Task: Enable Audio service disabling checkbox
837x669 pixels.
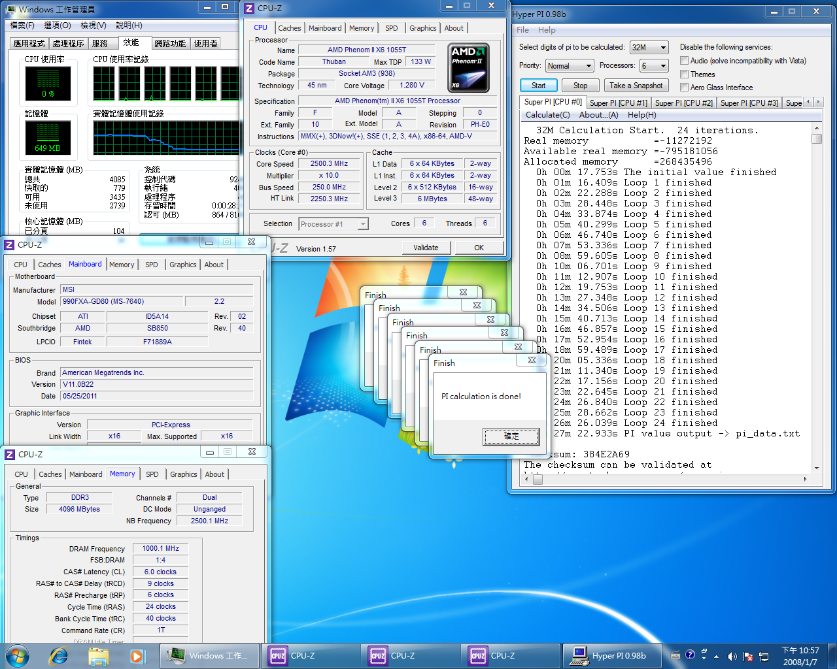Action: (x=684, y=61)
